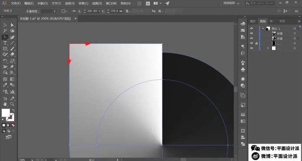Select the Blend tool
Screen dimensions: 302x161
[x=12, y=85]
